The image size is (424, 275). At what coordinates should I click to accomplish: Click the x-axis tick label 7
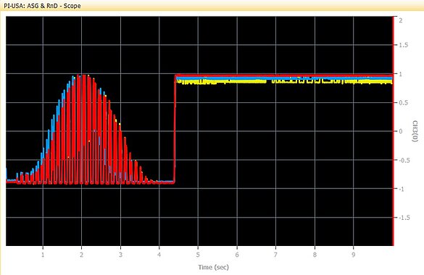click(275, 255)
